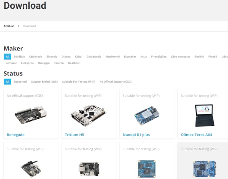
Task: Click the Download breadcrumb text
Action: (x=29, y=26)
